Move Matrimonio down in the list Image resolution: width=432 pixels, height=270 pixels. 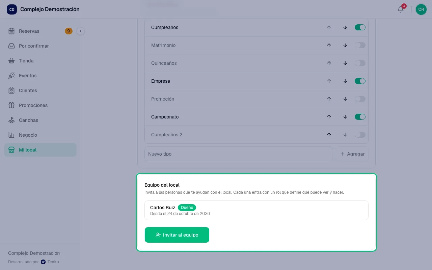(345, 45)
